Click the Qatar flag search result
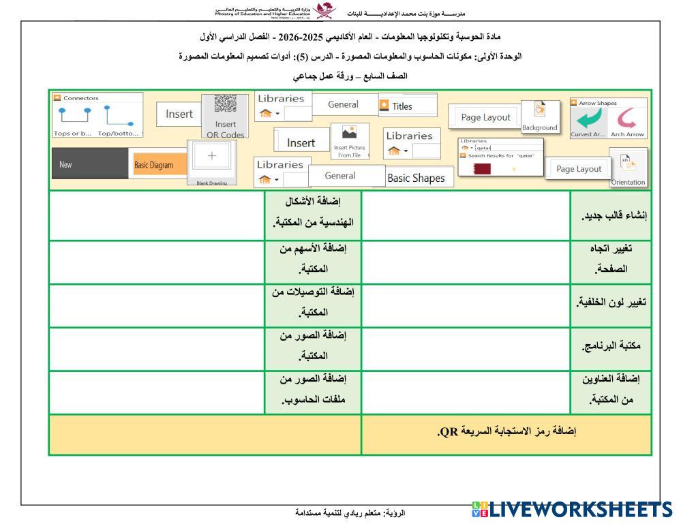Viewport: 681px width, 526px height. [x=481, y=168]
